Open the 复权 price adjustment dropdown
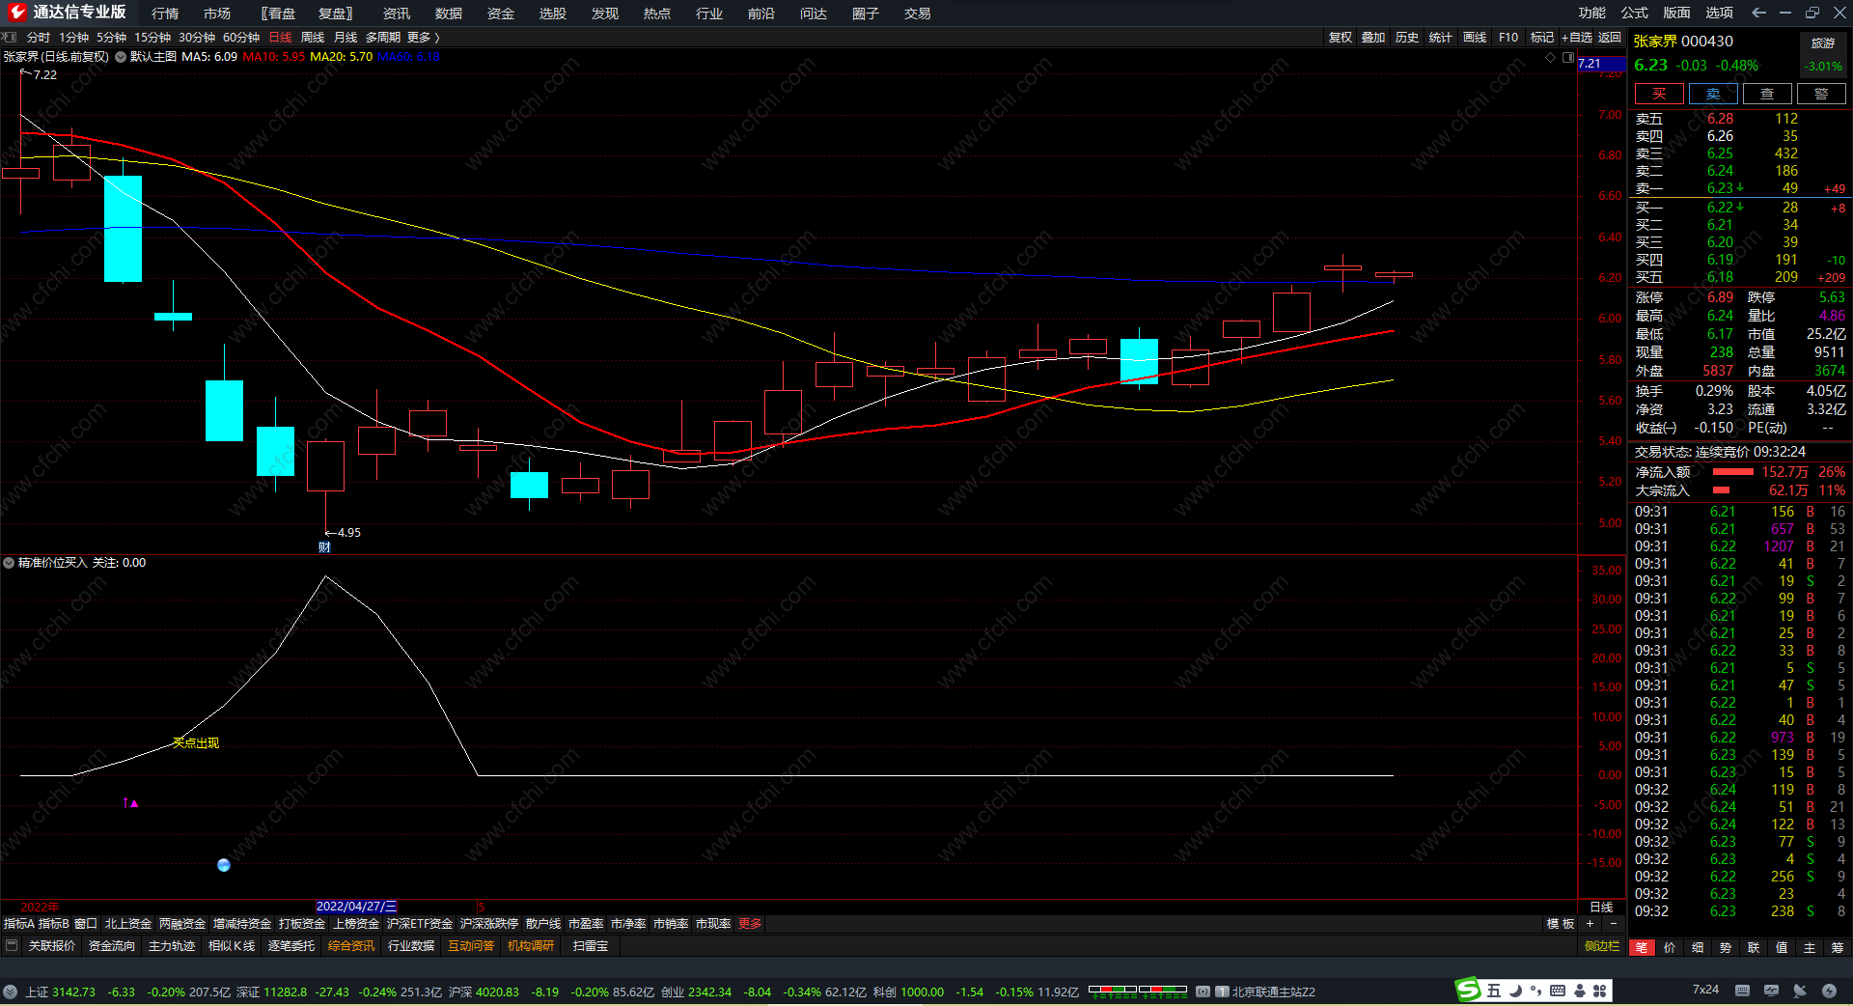Viewport: 1853px width, 1006px height. coord(1340,37)
